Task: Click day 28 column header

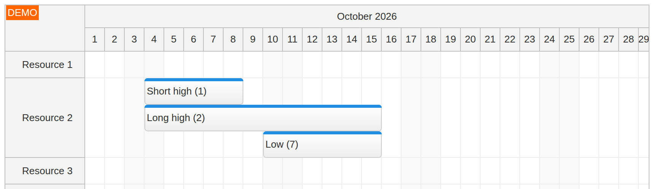Action: (x=629, y=39)
